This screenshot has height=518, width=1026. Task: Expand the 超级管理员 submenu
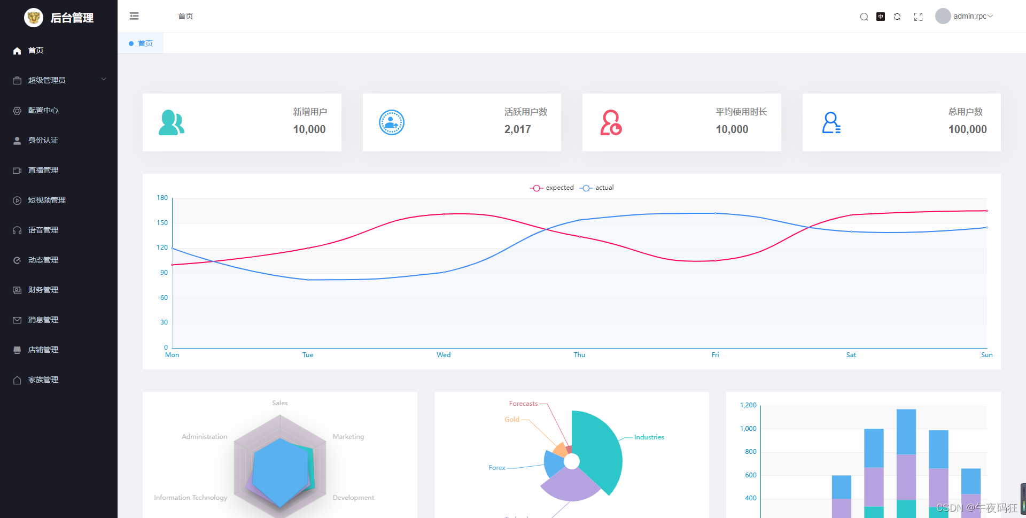point(59,80)
